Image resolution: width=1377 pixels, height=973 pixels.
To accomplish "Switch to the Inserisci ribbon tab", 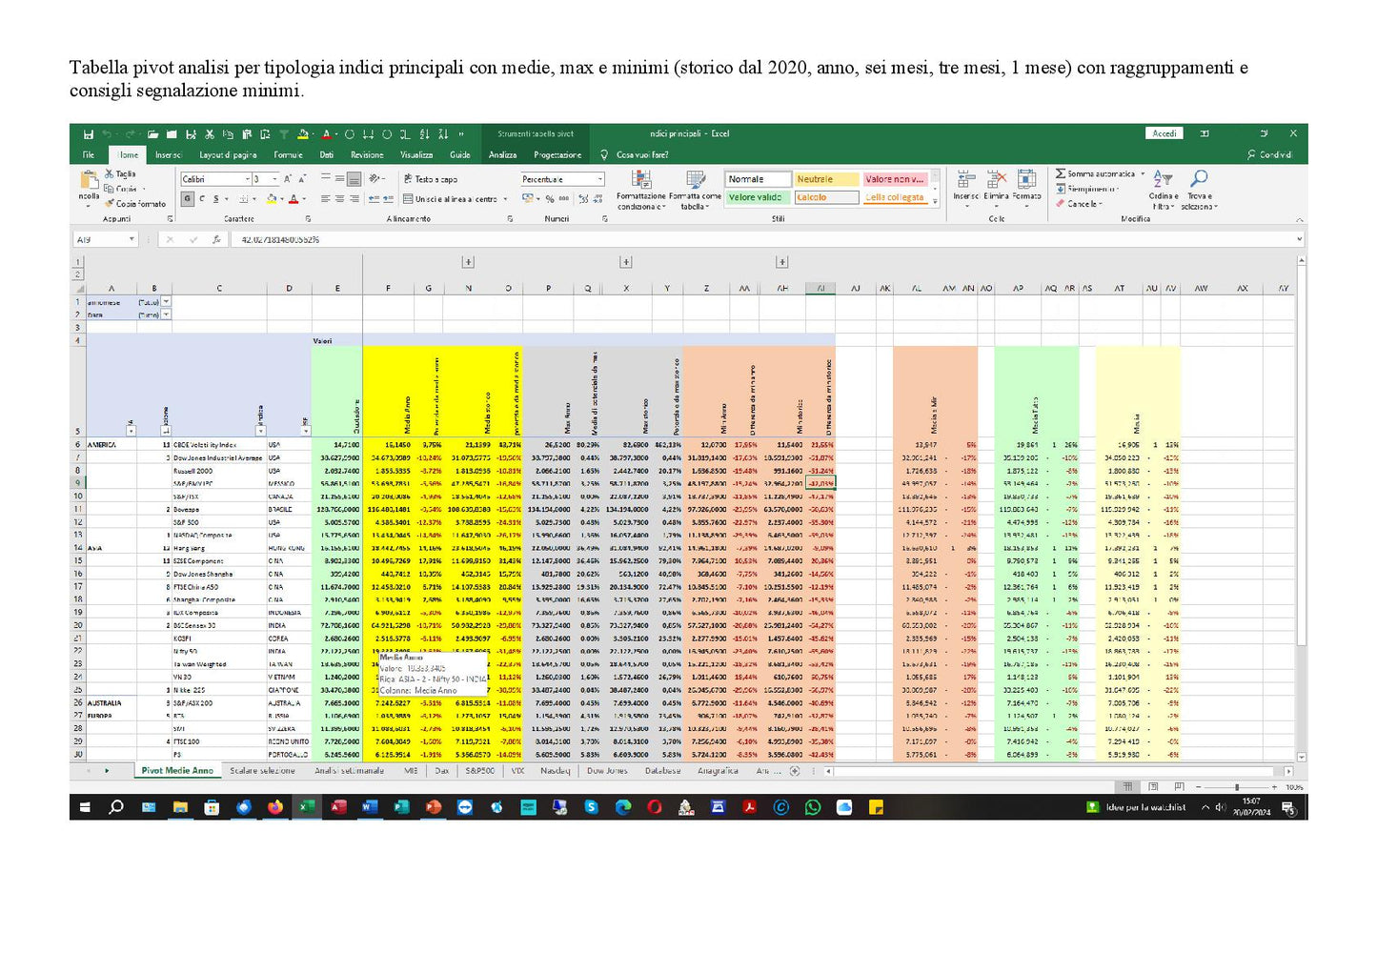I will (169, 154).
